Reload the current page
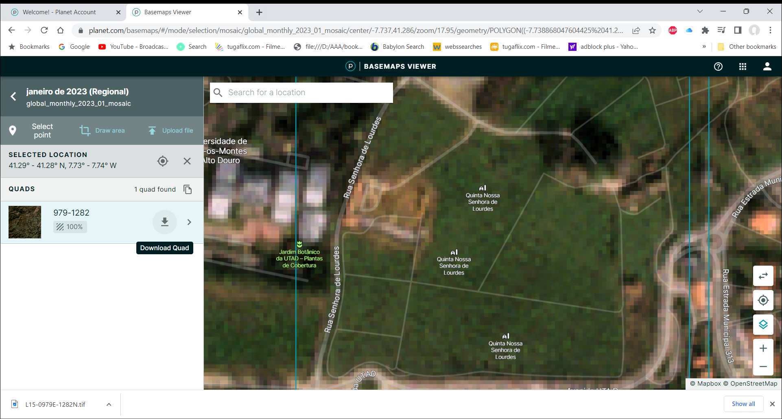 [x=44, y=30]
